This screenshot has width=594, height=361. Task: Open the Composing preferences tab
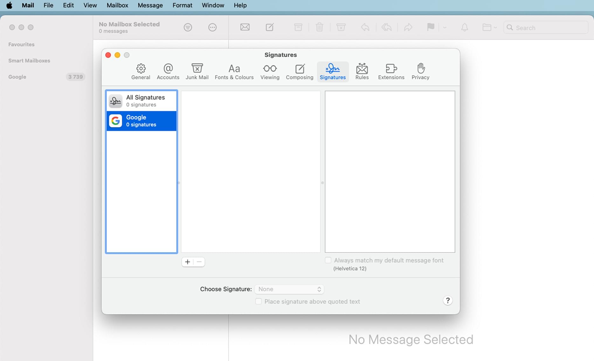[300, 72]
